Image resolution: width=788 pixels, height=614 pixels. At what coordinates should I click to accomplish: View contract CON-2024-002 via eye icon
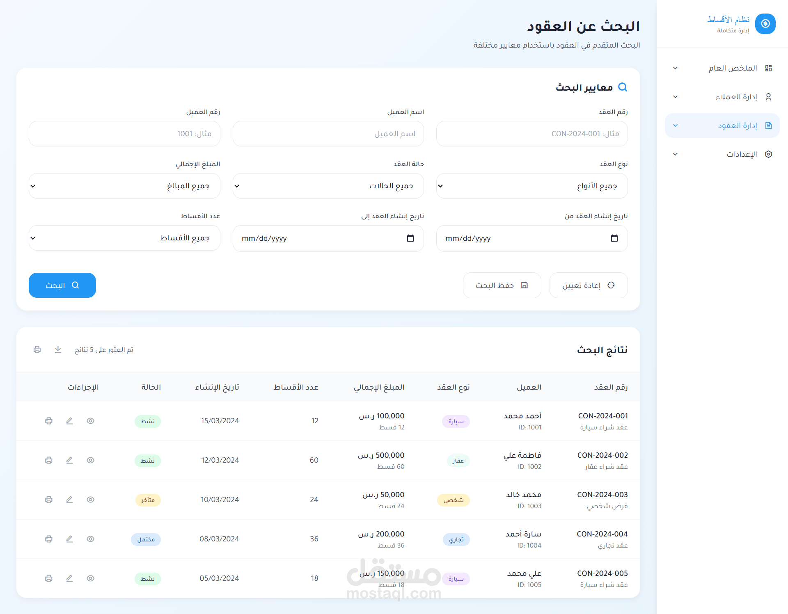click(x=91, y=460)
